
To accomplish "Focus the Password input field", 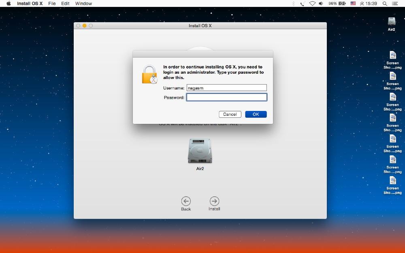I will click(226, 97).
